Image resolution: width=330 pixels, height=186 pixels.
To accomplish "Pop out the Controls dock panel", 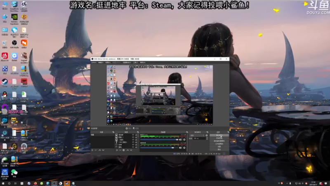I will [x=229, y=132].
